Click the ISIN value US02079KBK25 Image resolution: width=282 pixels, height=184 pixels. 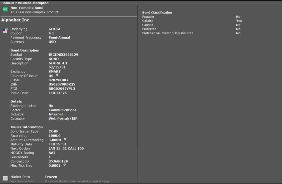coord(62,84)
